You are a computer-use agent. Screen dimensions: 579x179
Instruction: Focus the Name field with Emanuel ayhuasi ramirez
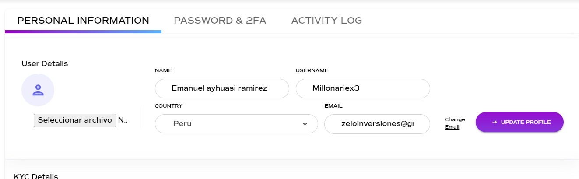coord(222,88)
